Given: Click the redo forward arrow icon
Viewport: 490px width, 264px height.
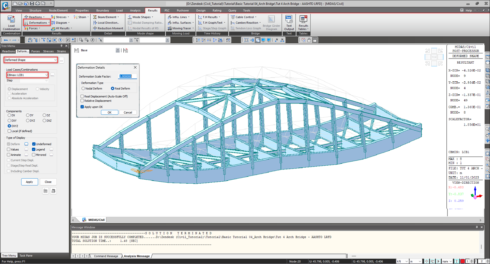Looking at the screenshot, I should coord(14,40).
